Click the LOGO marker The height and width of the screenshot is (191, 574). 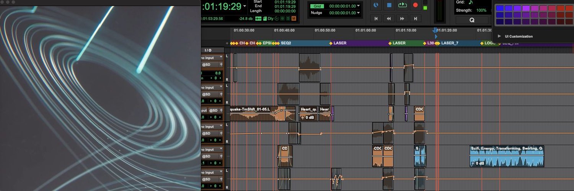pos(490,43)
